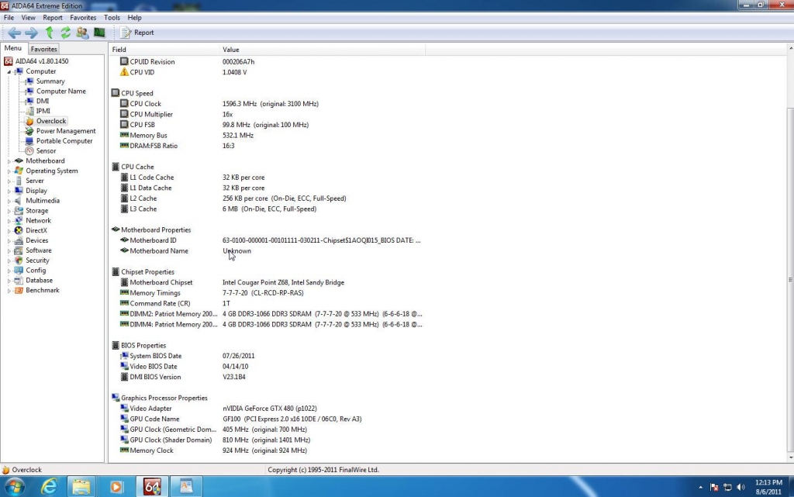Open Power Management in the tree
Image resolution: width=794 pixels, height=497 pixels.
click(65, 131)
